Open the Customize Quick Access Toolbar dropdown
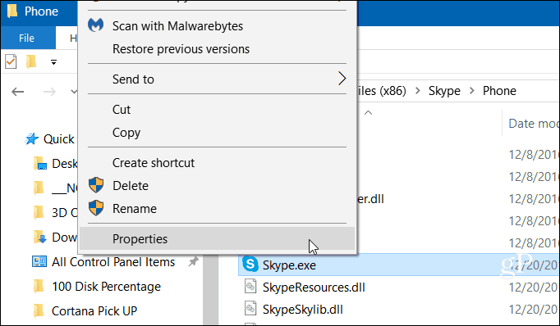 pos(53,62)
